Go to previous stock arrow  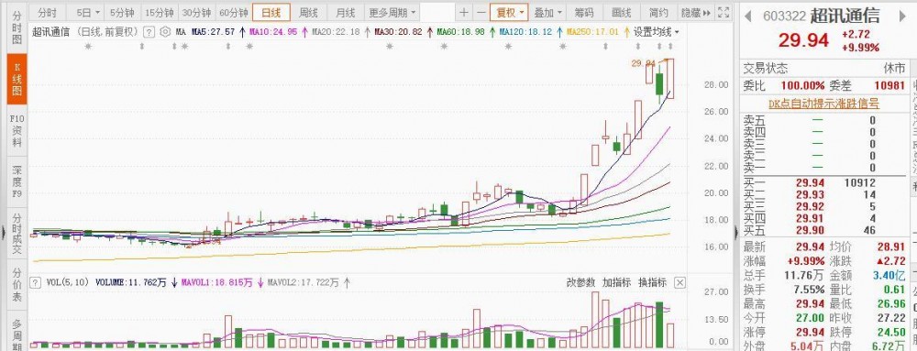[748, 16]
